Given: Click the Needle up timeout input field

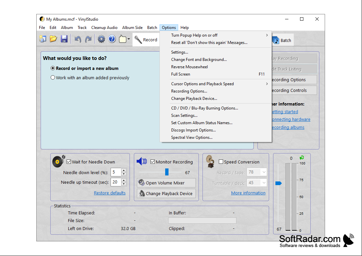Looking at the screenshot, I should (x=116, y=182).
